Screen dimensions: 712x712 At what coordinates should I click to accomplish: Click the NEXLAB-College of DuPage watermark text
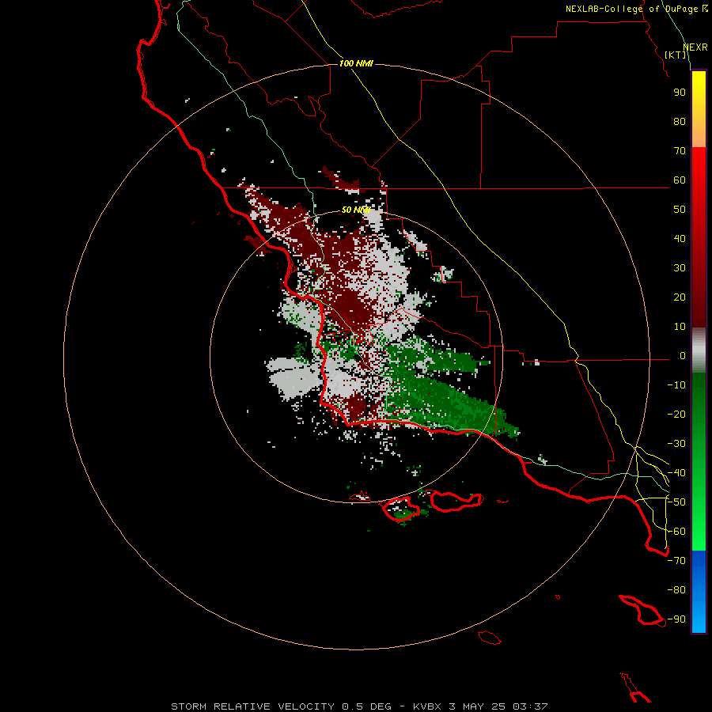637,9
